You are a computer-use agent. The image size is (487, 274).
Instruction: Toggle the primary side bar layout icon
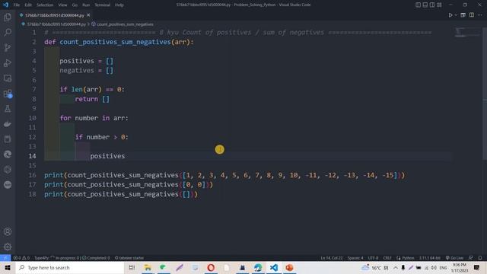click(418, 5)
